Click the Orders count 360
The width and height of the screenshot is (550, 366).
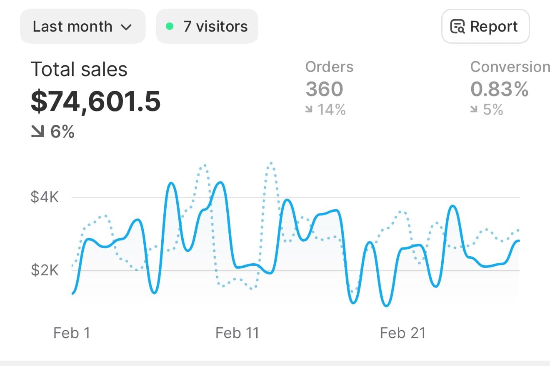click(x=324, y=89)
